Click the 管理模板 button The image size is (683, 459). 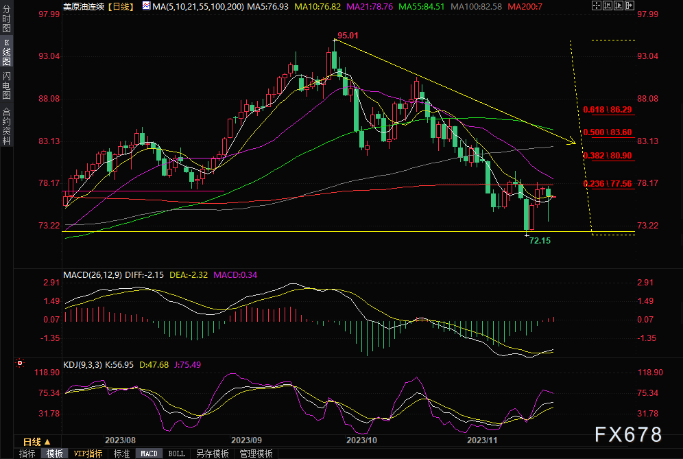(x=256, y=454)
